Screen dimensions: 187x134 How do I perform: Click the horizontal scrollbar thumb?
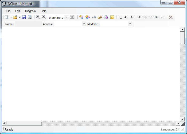click(x=24, y=124)
